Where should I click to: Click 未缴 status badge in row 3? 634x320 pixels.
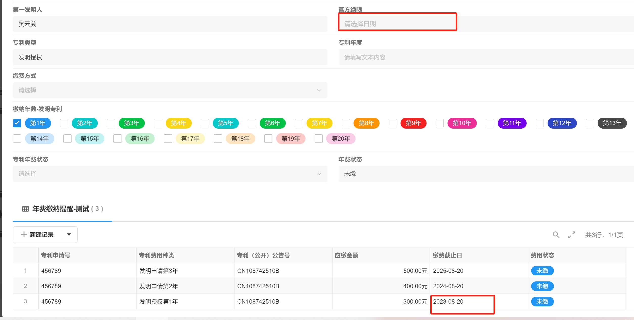(x=542, y=301)
